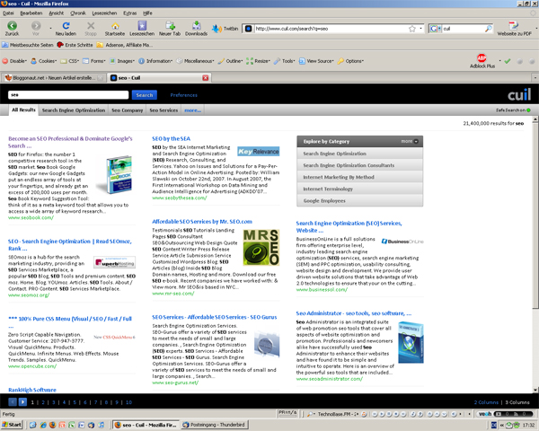Select the Seo Company results tab
Image resolution: width=539 pixels, height=431 pixels.
tap(128, 110)
